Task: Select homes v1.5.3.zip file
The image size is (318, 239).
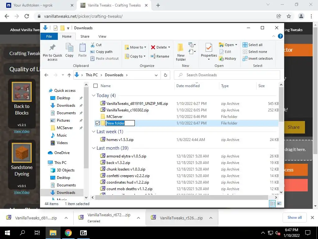Action: coord(120,140)
